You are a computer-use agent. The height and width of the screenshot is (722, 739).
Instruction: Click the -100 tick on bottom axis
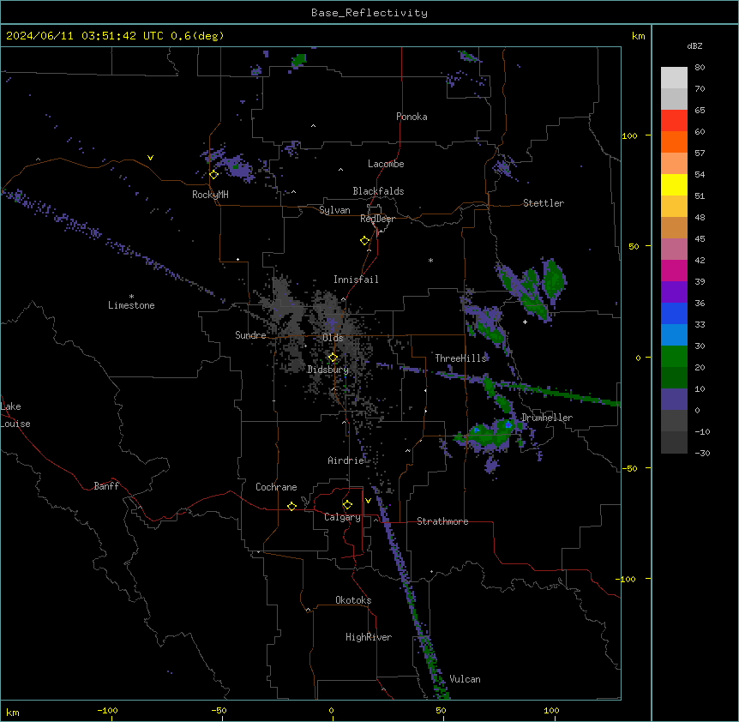pyautogui.click(x=107, y=711)
